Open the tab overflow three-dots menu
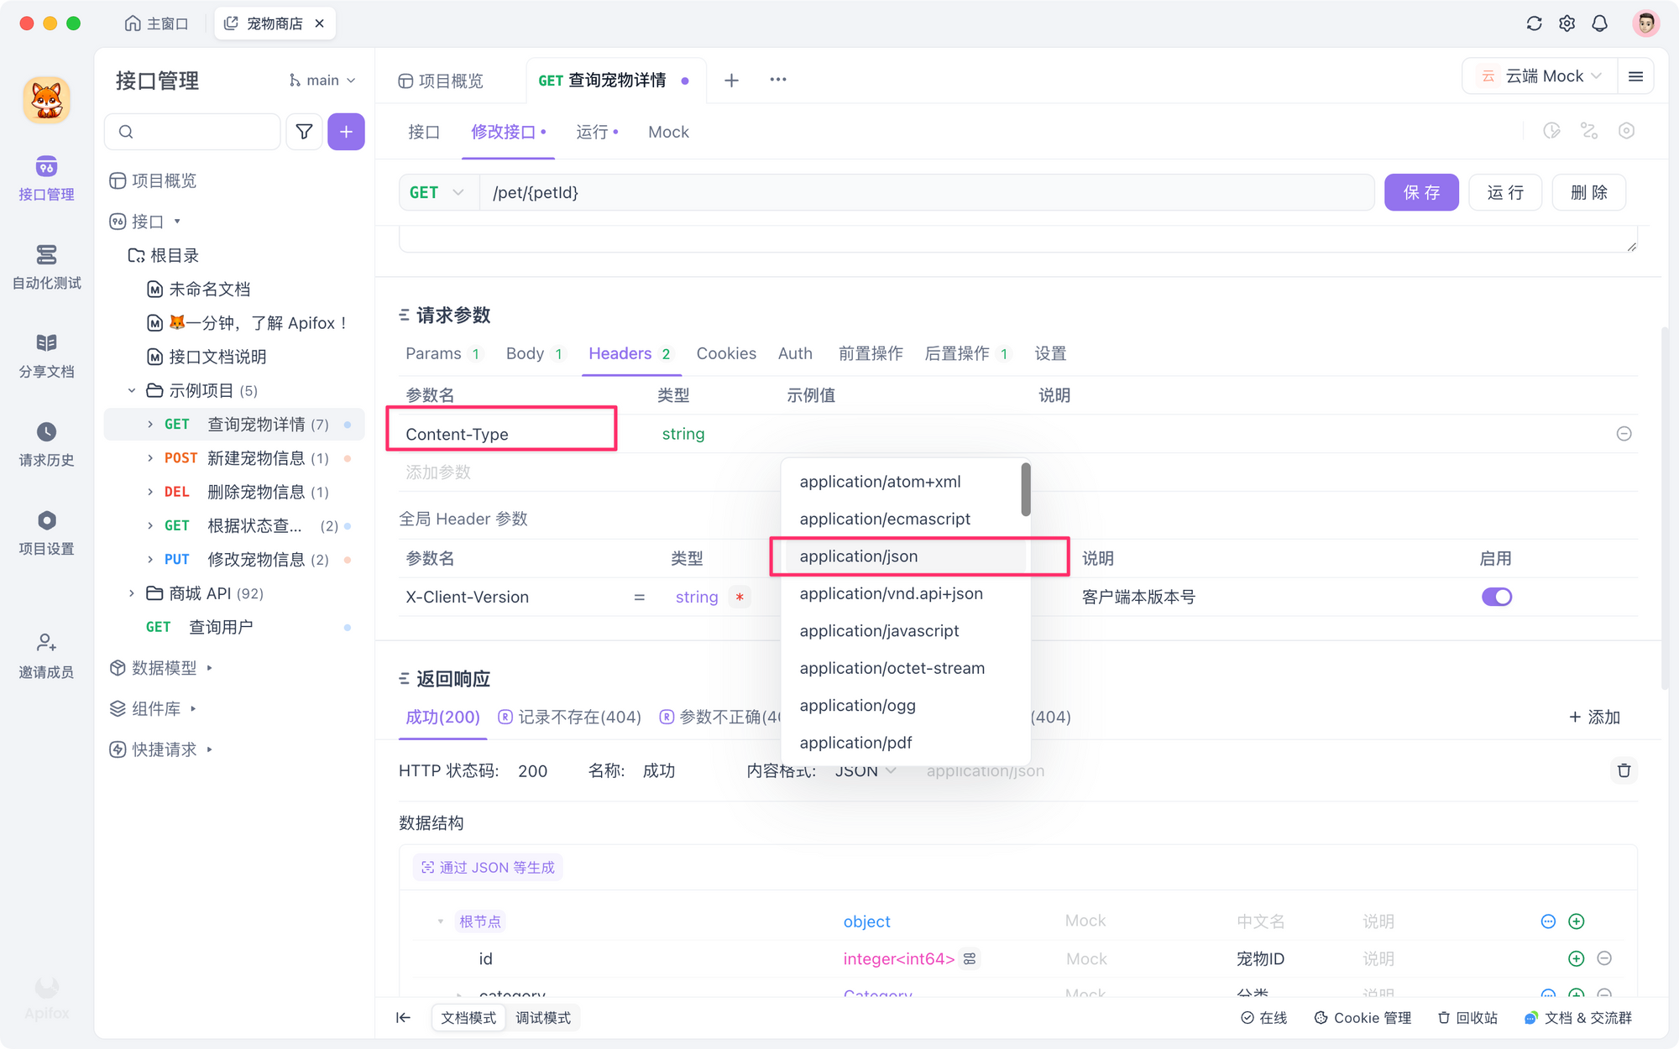Image resolution: width=1679 pixels, height=1049 pixels. (x=778, y=80)
